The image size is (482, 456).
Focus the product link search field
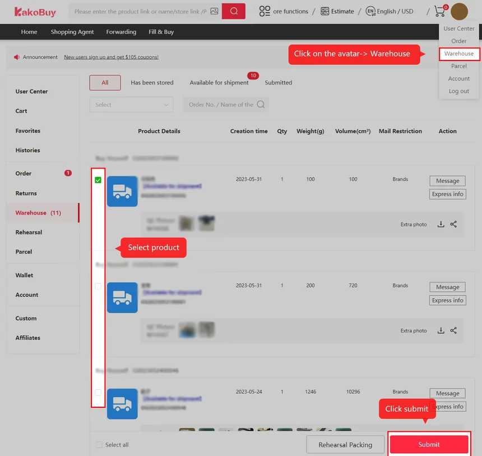[140, 12]
